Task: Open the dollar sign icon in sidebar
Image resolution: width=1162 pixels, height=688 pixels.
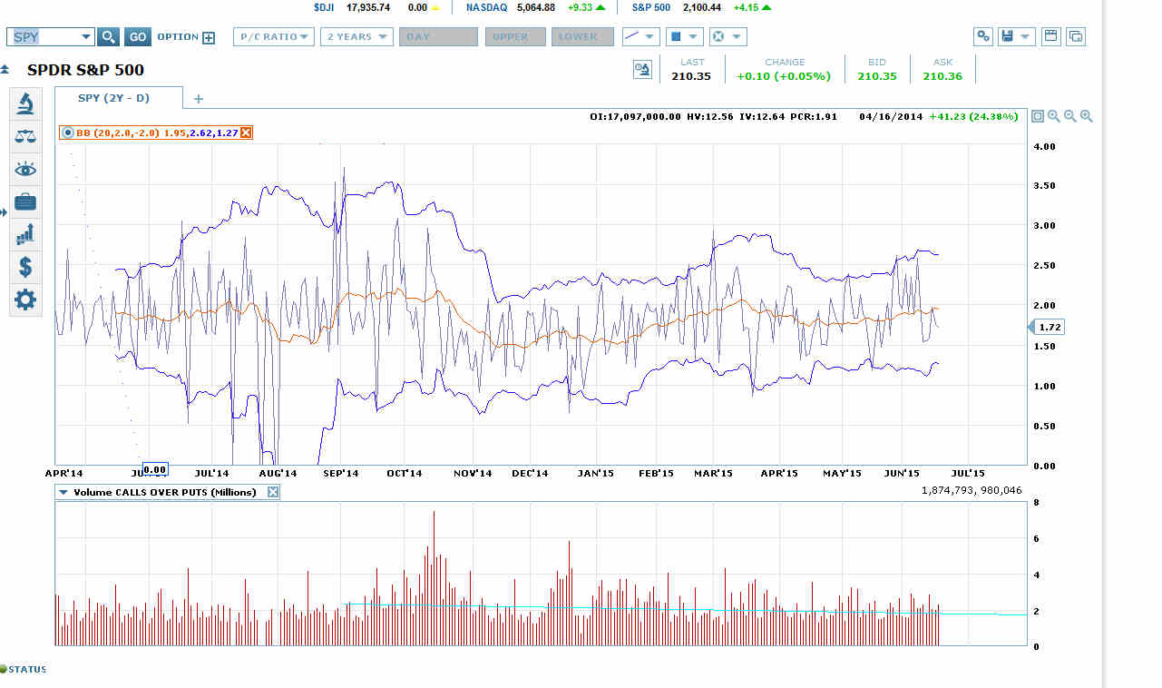Action: [25, 267]
